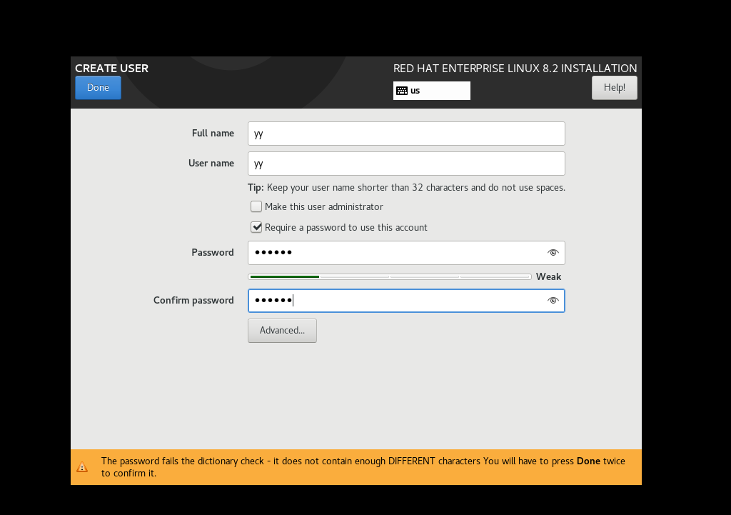731x515 pixels.
Task: Enable Make this user administrator checkbox
Action: click(x=256, y=206)
